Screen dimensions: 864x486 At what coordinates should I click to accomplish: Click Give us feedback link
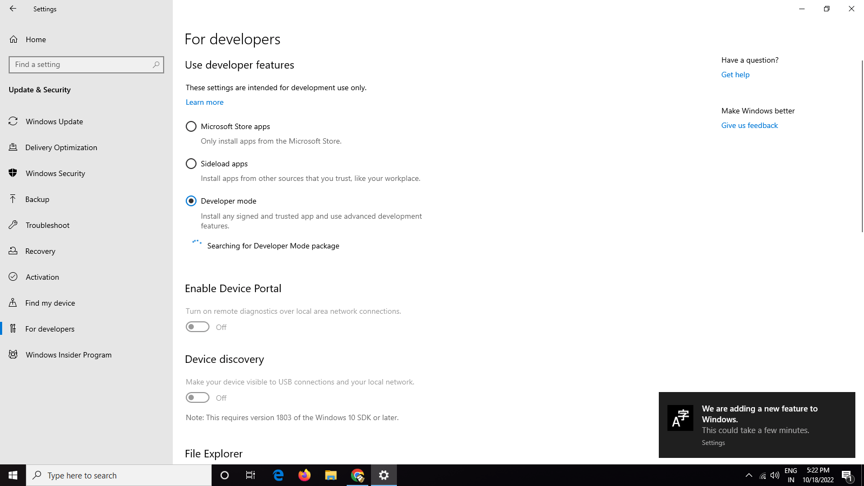(750, 125)
